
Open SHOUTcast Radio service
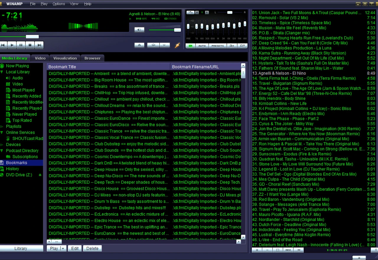[27, 139]
